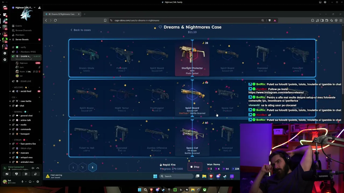Stop the Rapid Fire case opening
Screen dimensions: 344x193
195,167
